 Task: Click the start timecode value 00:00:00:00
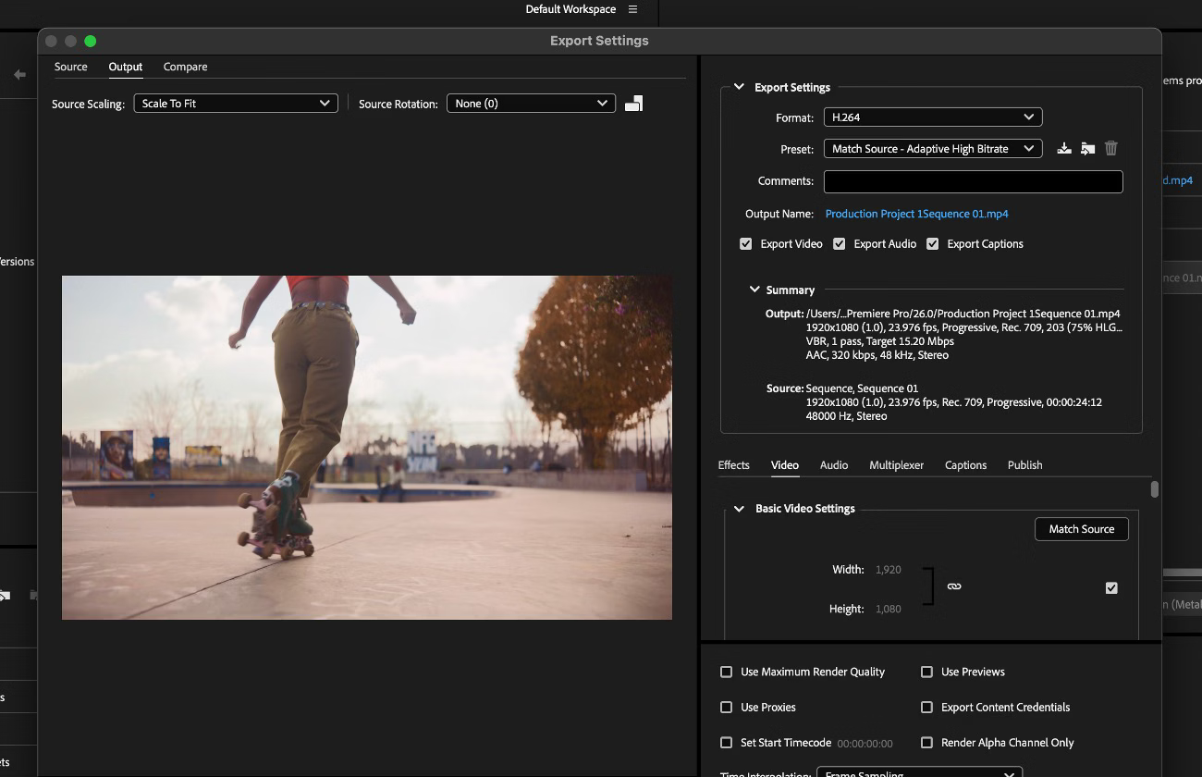[x=865, y=744]
